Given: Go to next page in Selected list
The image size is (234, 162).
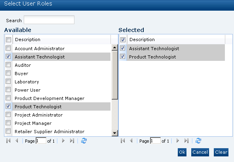Looking at the screenshot, I should tap(178, 141).
